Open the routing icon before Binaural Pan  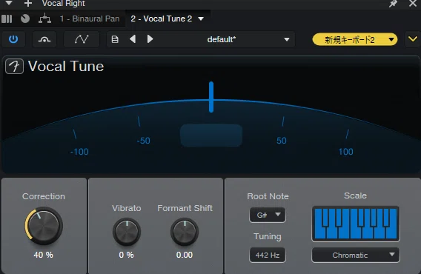[44, 19]
